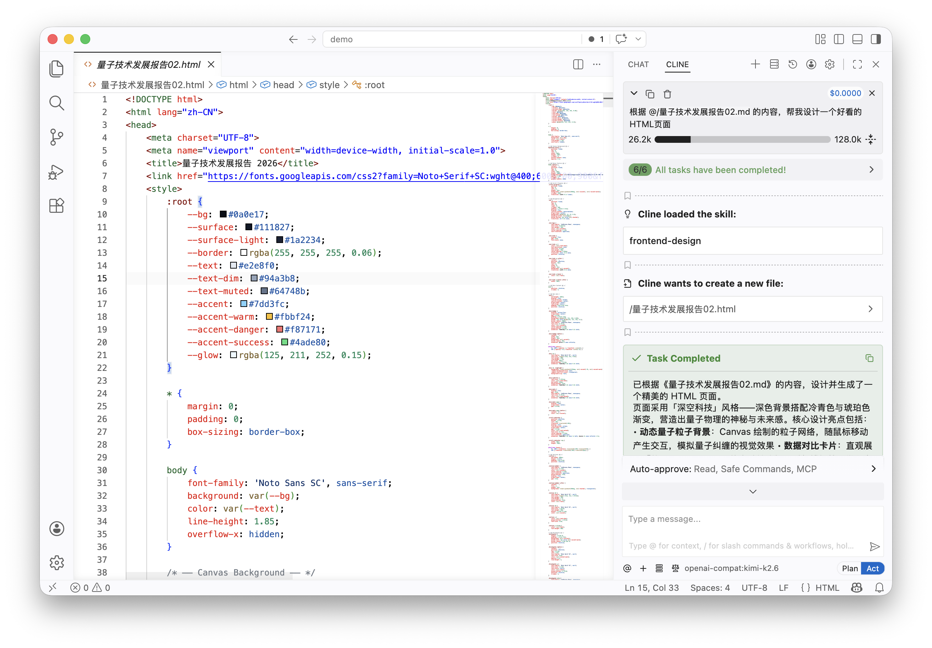
Task: Expand the Auto-approve settings row
Action: coord(753,469)
